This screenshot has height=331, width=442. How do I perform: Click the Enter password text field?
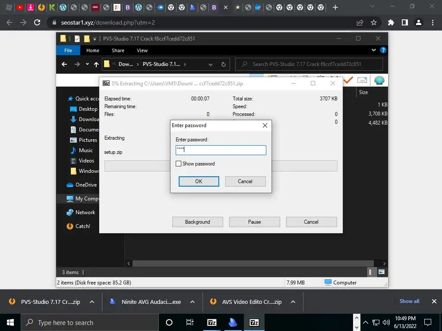221,150
